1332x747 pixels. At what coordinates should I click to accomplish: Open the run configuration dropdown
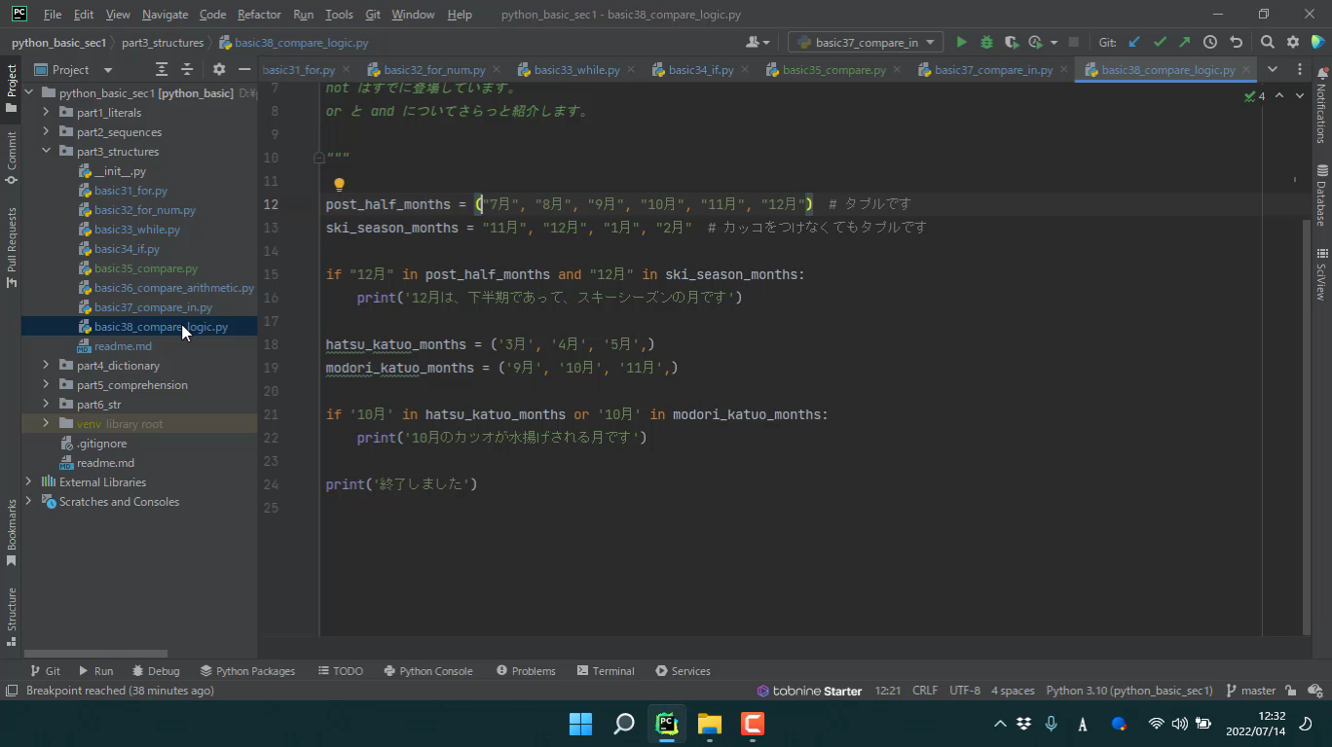(865, 43)
